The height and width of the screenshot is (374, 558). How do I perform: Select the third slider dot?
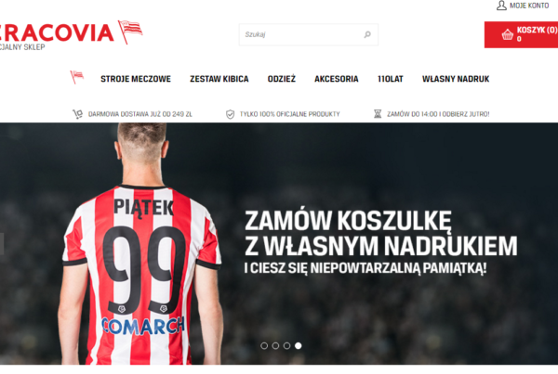(286, 345)
